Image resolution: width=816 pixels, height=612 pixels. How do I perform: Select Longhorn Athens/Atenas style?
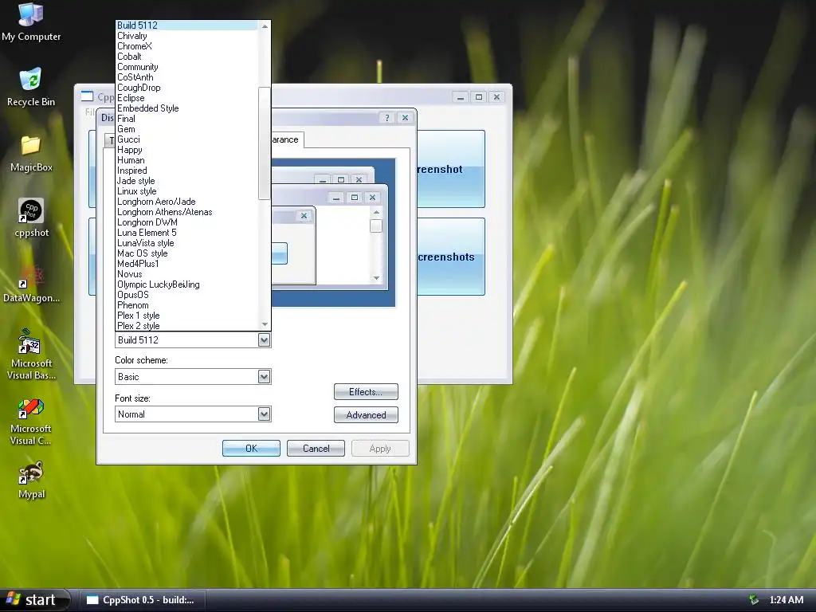pyautogui.click(x=186, y=212)
